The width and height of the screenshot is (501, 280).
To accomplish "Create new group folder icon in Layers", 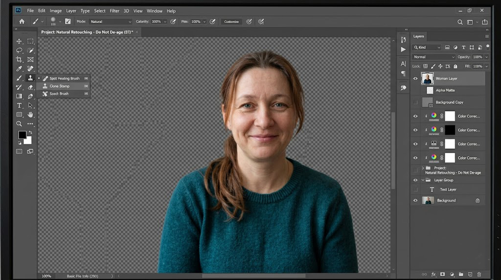I will point(461,274).
